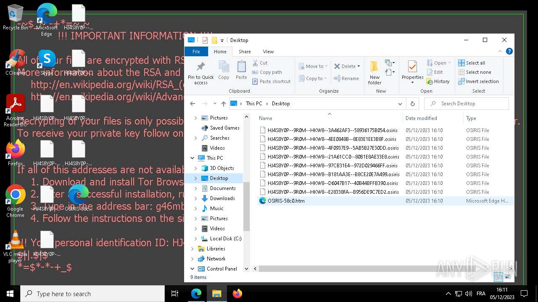This screenshot has height=302, width=538.
Task: Click the Copy ribbon button
Action: point(224,70)
